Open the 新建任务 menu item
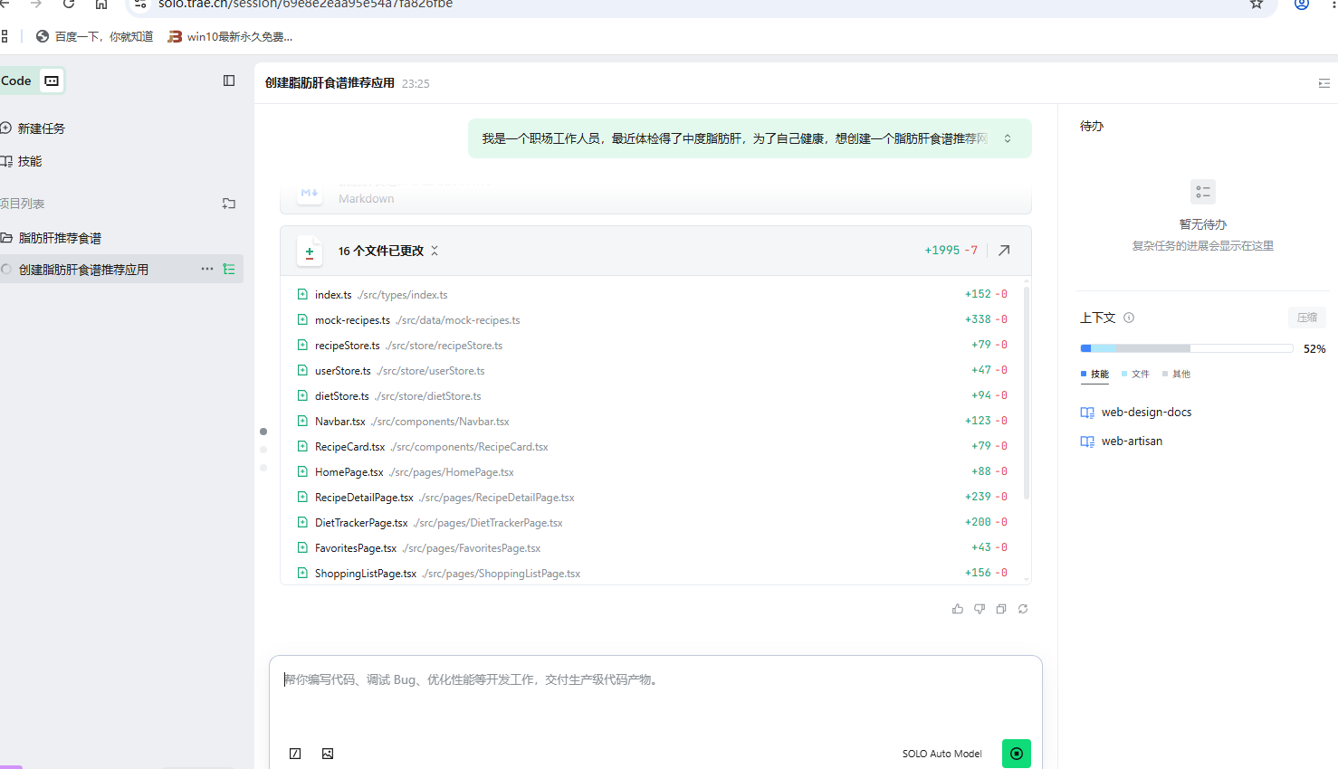 point(41,128)
